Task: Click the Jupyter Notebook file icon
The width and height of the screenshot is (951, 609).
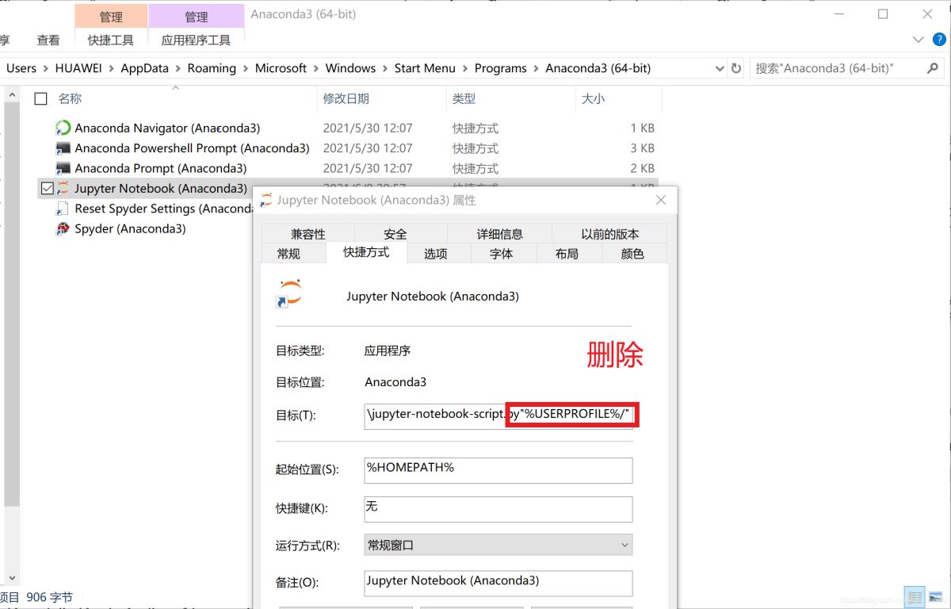Action: 63,189
